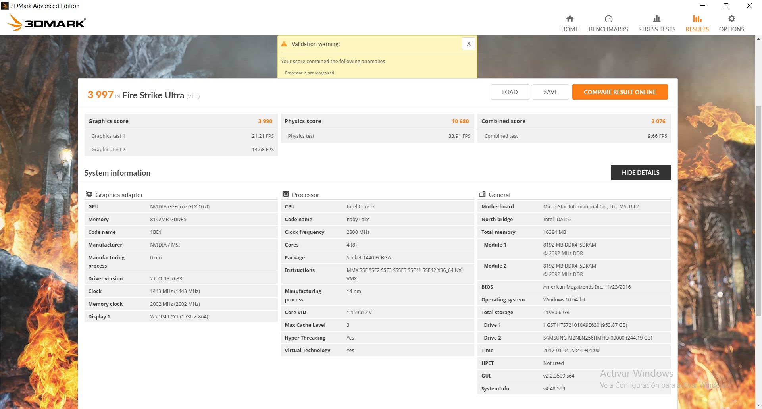Click the scrollbar down arrow
Image resolution: width=762 pixels, height=409 pixels.
(758, 405)
